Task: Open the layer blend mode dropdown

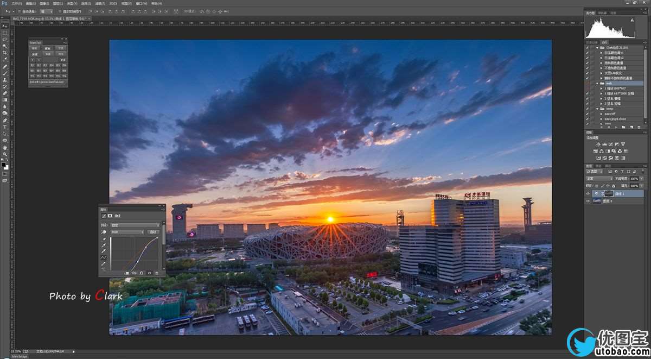Action: [599, 179]
